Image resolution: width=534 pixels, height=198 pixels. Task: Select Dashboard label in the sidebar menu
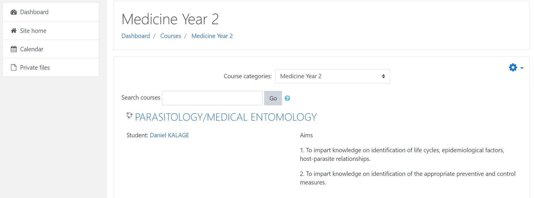point(34,12)
